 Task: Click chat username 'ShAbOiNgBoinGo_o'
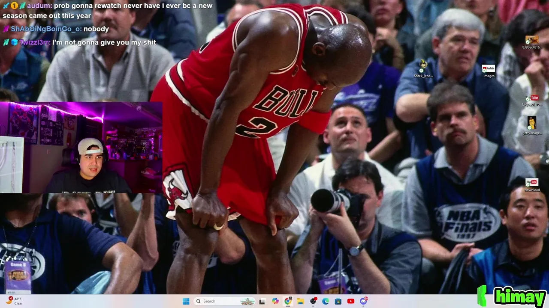[45, 29]
